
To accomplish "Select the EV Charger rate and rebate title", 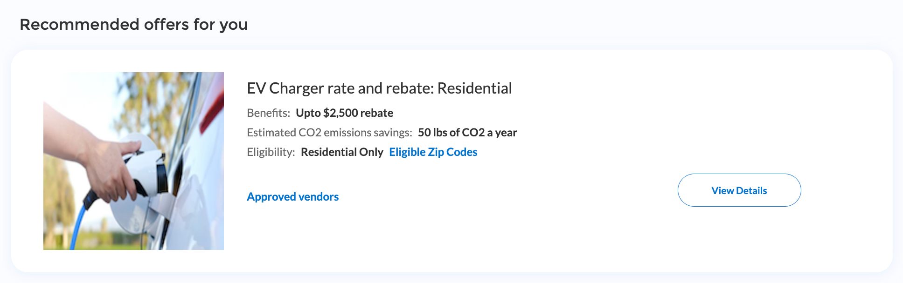I will [379, 88].
